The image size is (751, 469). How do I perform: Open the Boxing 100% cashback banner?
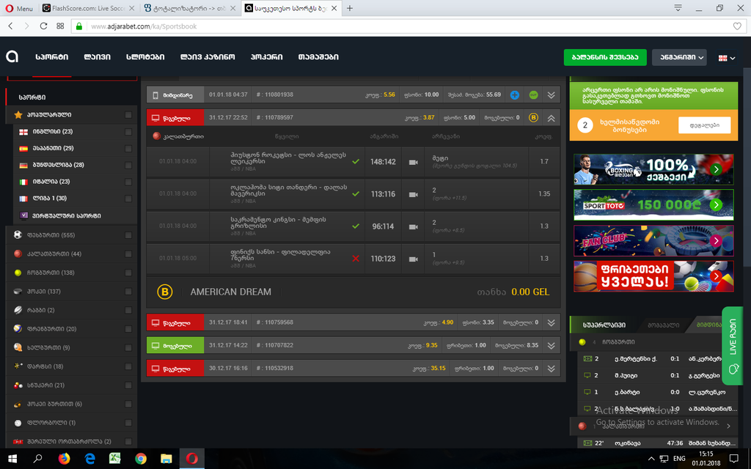[x=653, y=169]
